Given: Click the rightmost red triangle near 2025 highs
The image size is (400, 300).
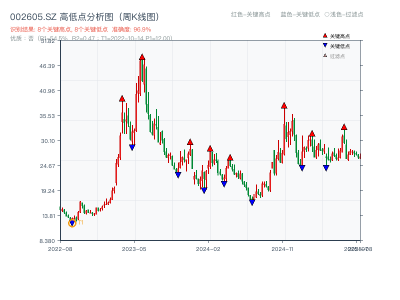Looking at the screenshot, I should (x=343, y=127).
